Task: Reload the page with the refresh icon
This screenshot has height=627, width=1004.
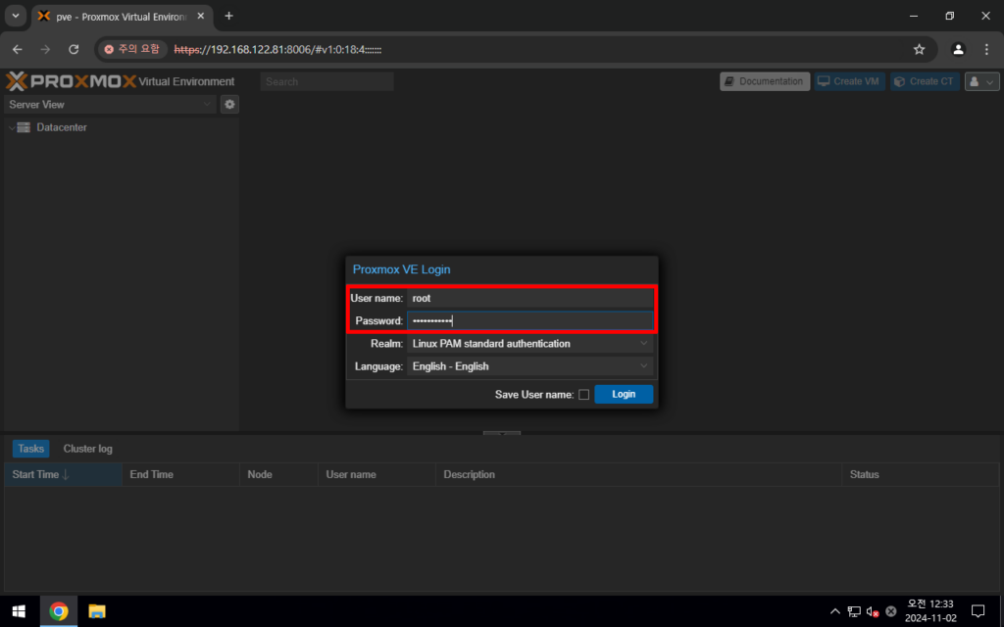Action: (x=74, y=49)
